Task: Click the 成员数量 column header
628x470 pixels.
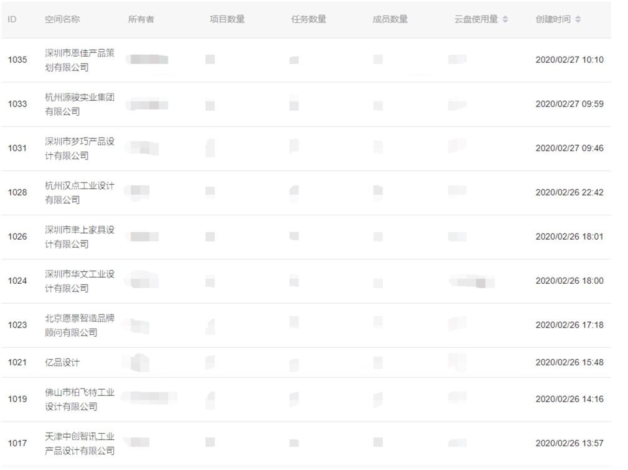Action: click(390, 19)
